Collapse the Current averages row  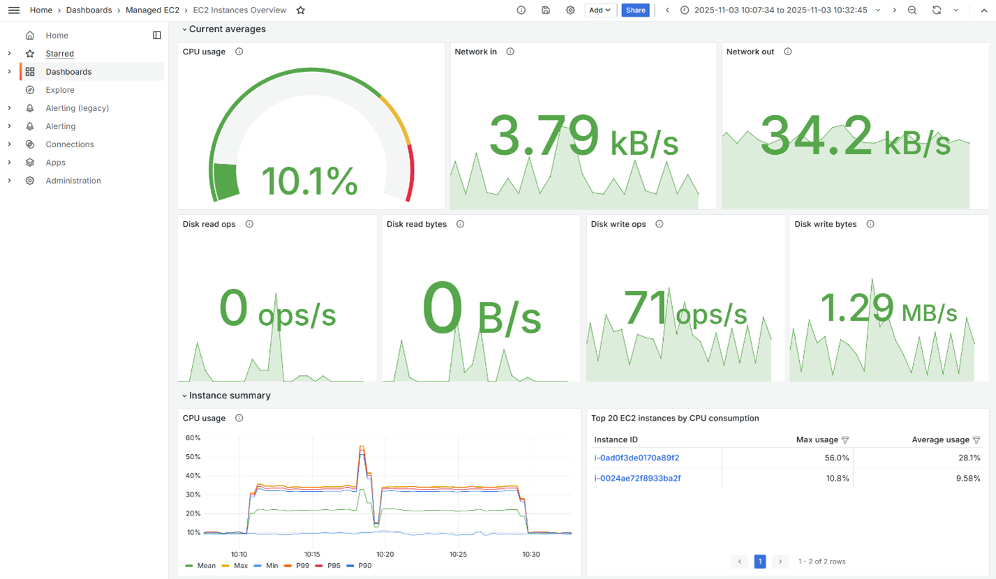184,29
